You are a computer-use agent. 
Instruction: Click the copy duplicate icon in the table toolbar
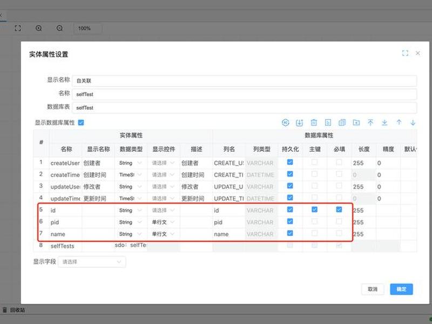[x=342, y=123]
